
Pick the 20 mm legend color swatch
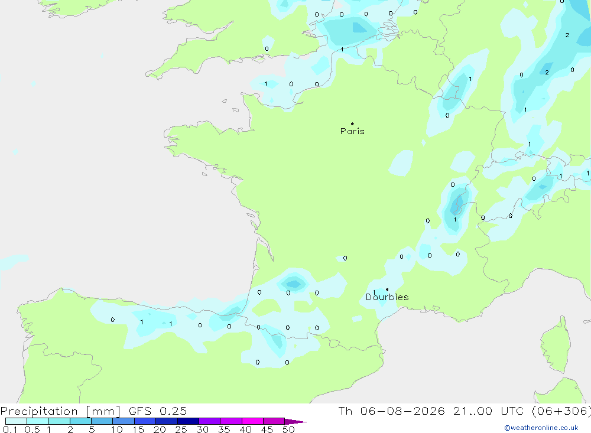(x=167, y=421)
